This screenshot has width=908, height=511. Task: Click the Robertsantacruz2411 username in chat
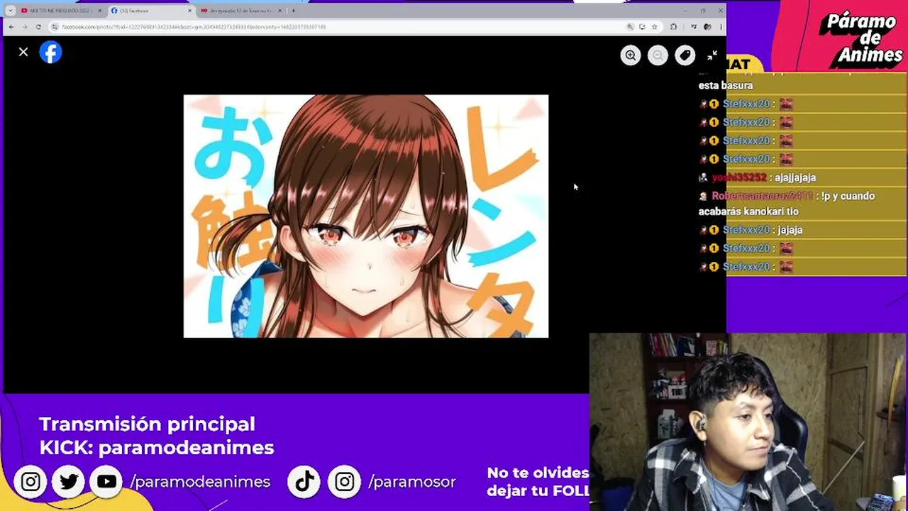click(763, 196)
